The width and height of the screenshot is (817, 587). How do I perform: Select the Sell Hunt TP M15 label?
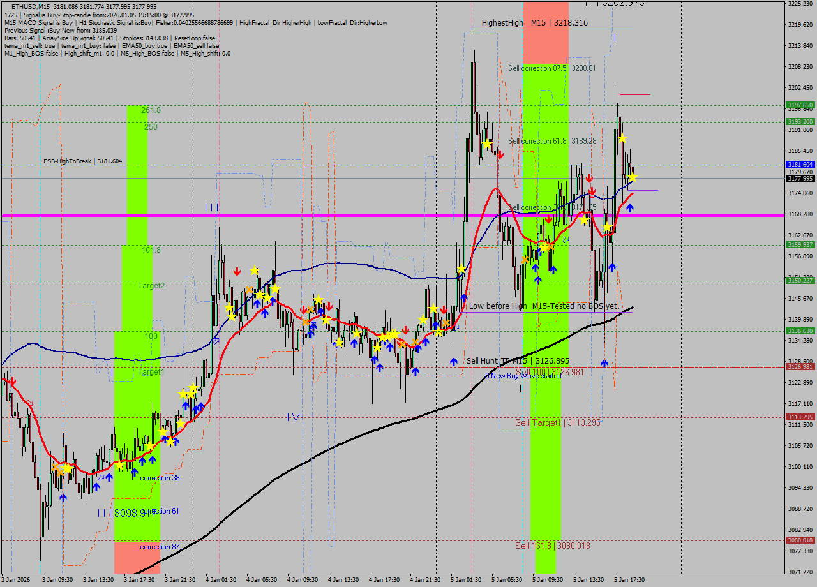coord(517,361)
